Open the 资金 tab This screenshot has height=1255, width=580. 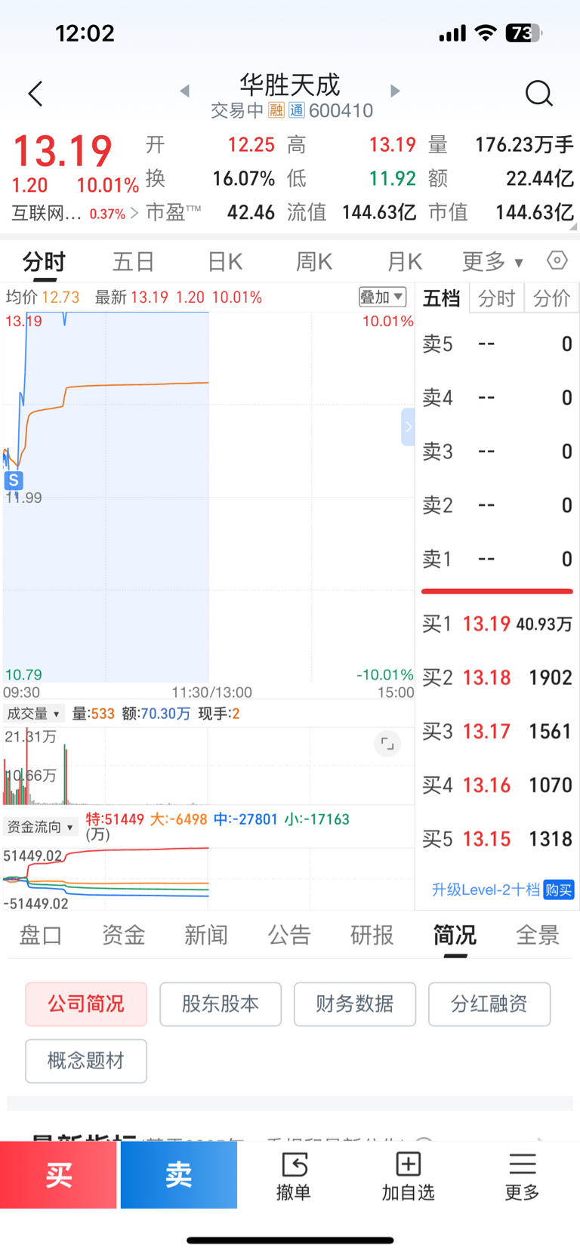[123, 935]
